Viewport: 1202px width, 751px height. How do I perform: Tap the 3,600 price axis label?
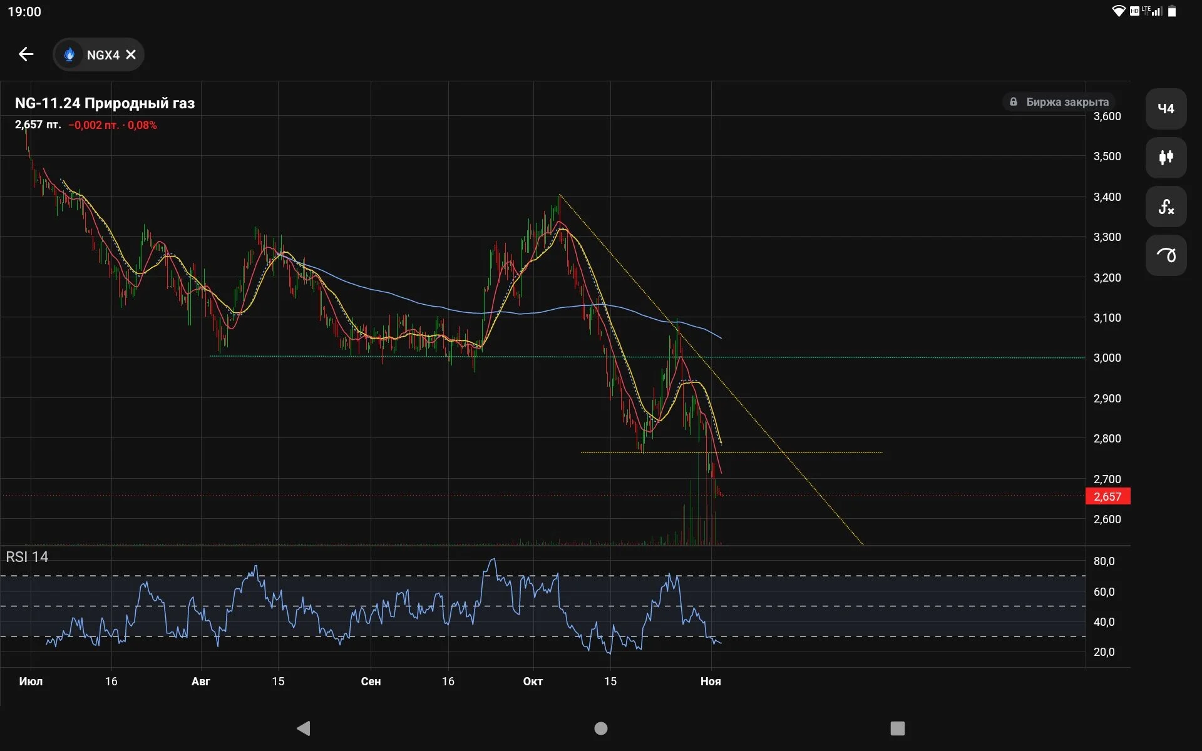(x=1107, y=116)
